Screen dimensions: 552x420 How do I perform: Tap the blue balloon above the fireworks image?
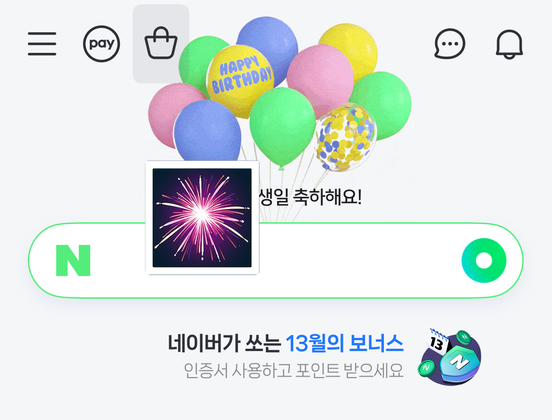[207, 131]
